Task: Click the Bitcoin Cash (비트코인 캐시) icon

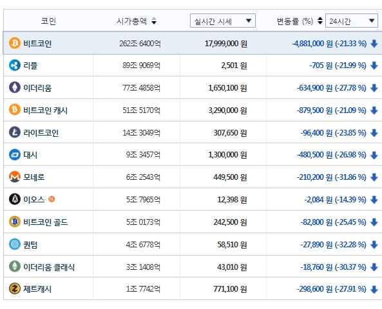Action: [x=15, y=110]
